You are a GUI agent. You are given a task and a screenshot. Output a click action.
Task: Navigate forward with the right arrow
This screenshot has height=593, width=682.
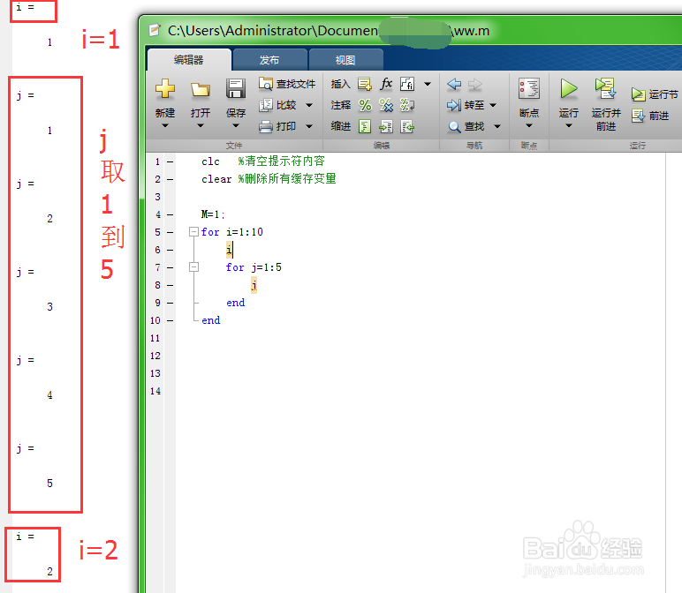(475, 84)
